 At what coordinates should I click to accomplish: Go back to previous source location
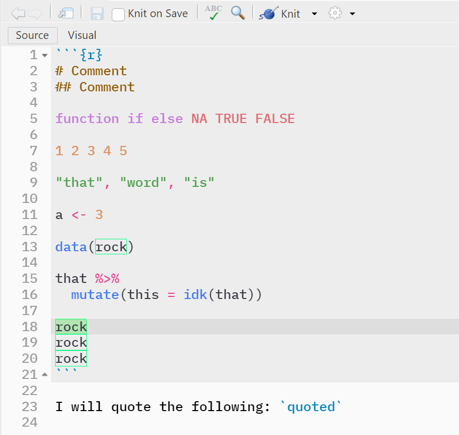[x=18, y=13]
